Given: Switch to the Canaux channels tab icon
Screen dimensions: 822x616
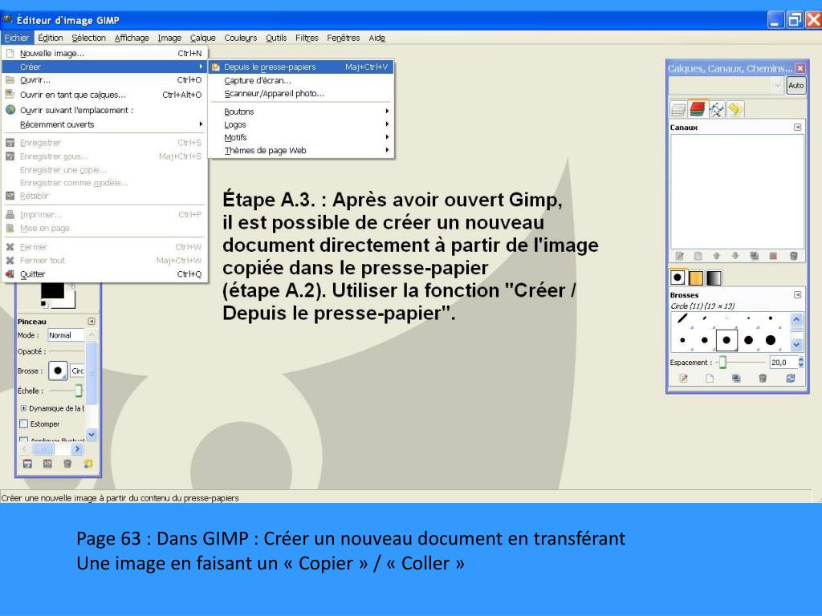Looking at the screenshot, I should click(x=698, y=109).
